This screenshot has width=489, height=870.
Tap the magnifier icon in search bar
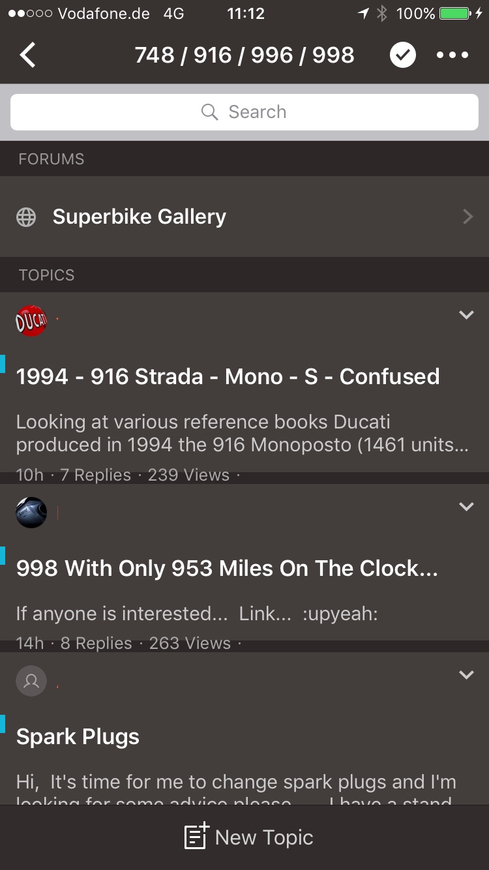209,112
